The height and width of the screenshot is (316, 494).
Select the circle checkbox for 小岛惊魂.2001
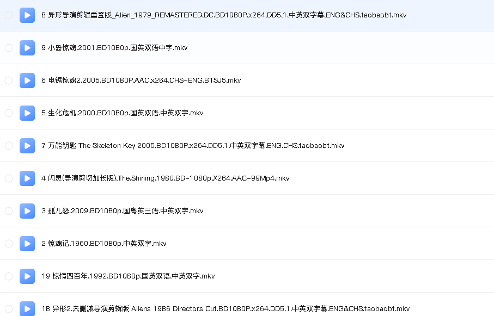pyautogui.click(x=9, y=48)
